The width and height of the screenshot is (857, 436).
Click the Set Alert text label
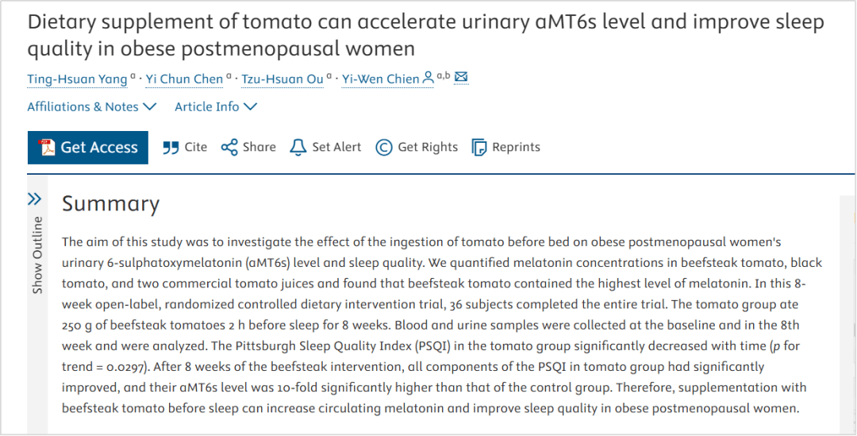[x=336, y=147]
